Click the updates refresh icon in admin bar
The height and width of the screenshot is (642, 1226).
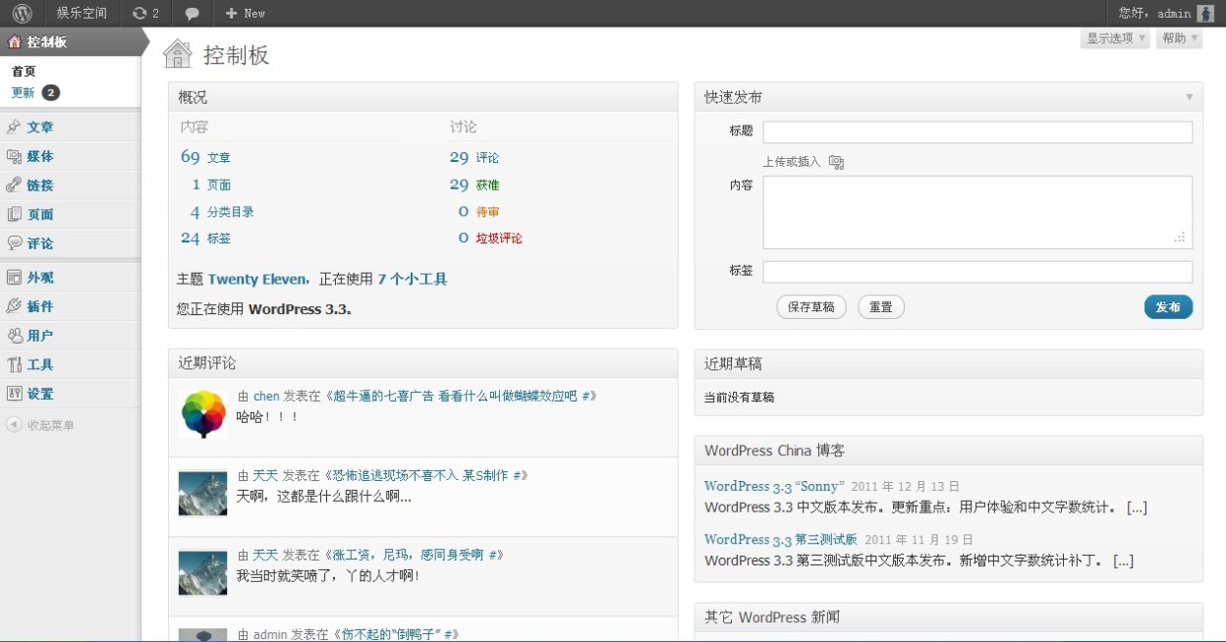click(x=139, y=13)
